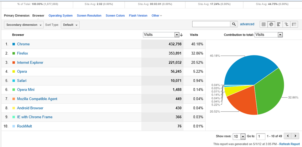Switch to Operating System dimension
Screen dimensions: 302x147
(60, 16)
